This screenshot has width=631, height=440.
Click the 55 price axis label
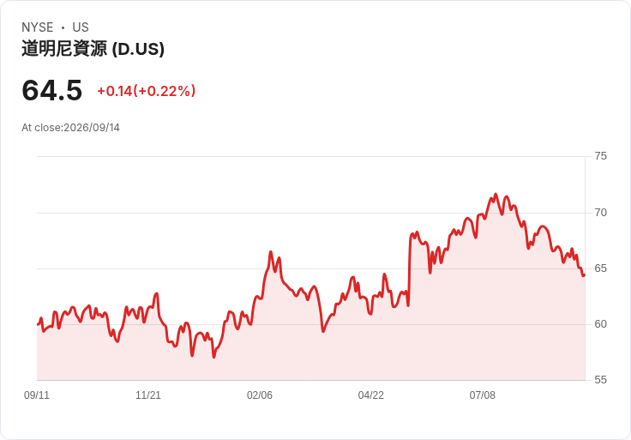600,380
